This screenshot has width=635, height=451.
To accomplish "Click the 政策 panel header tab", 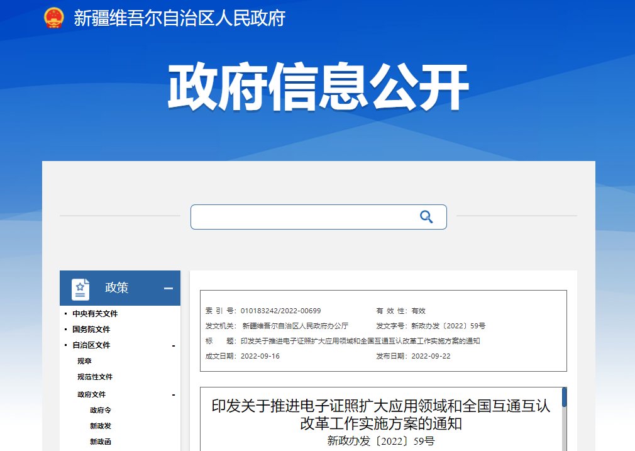I will point(120,288).
